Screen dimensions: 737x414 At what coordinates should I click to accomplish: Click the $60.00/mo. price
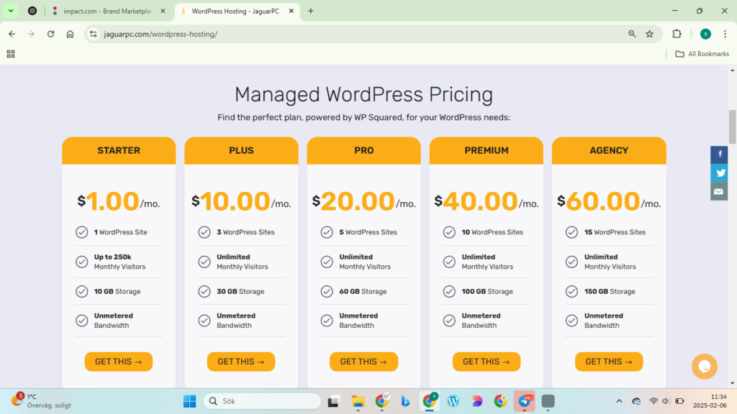[609, 201]
